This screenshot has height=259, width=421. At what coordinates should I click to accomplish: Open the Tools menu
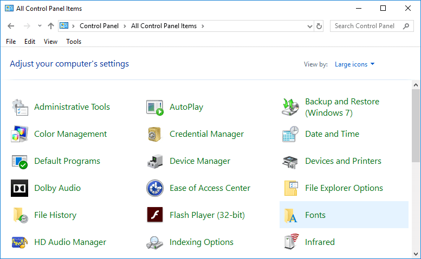click(x=74, y=42)
